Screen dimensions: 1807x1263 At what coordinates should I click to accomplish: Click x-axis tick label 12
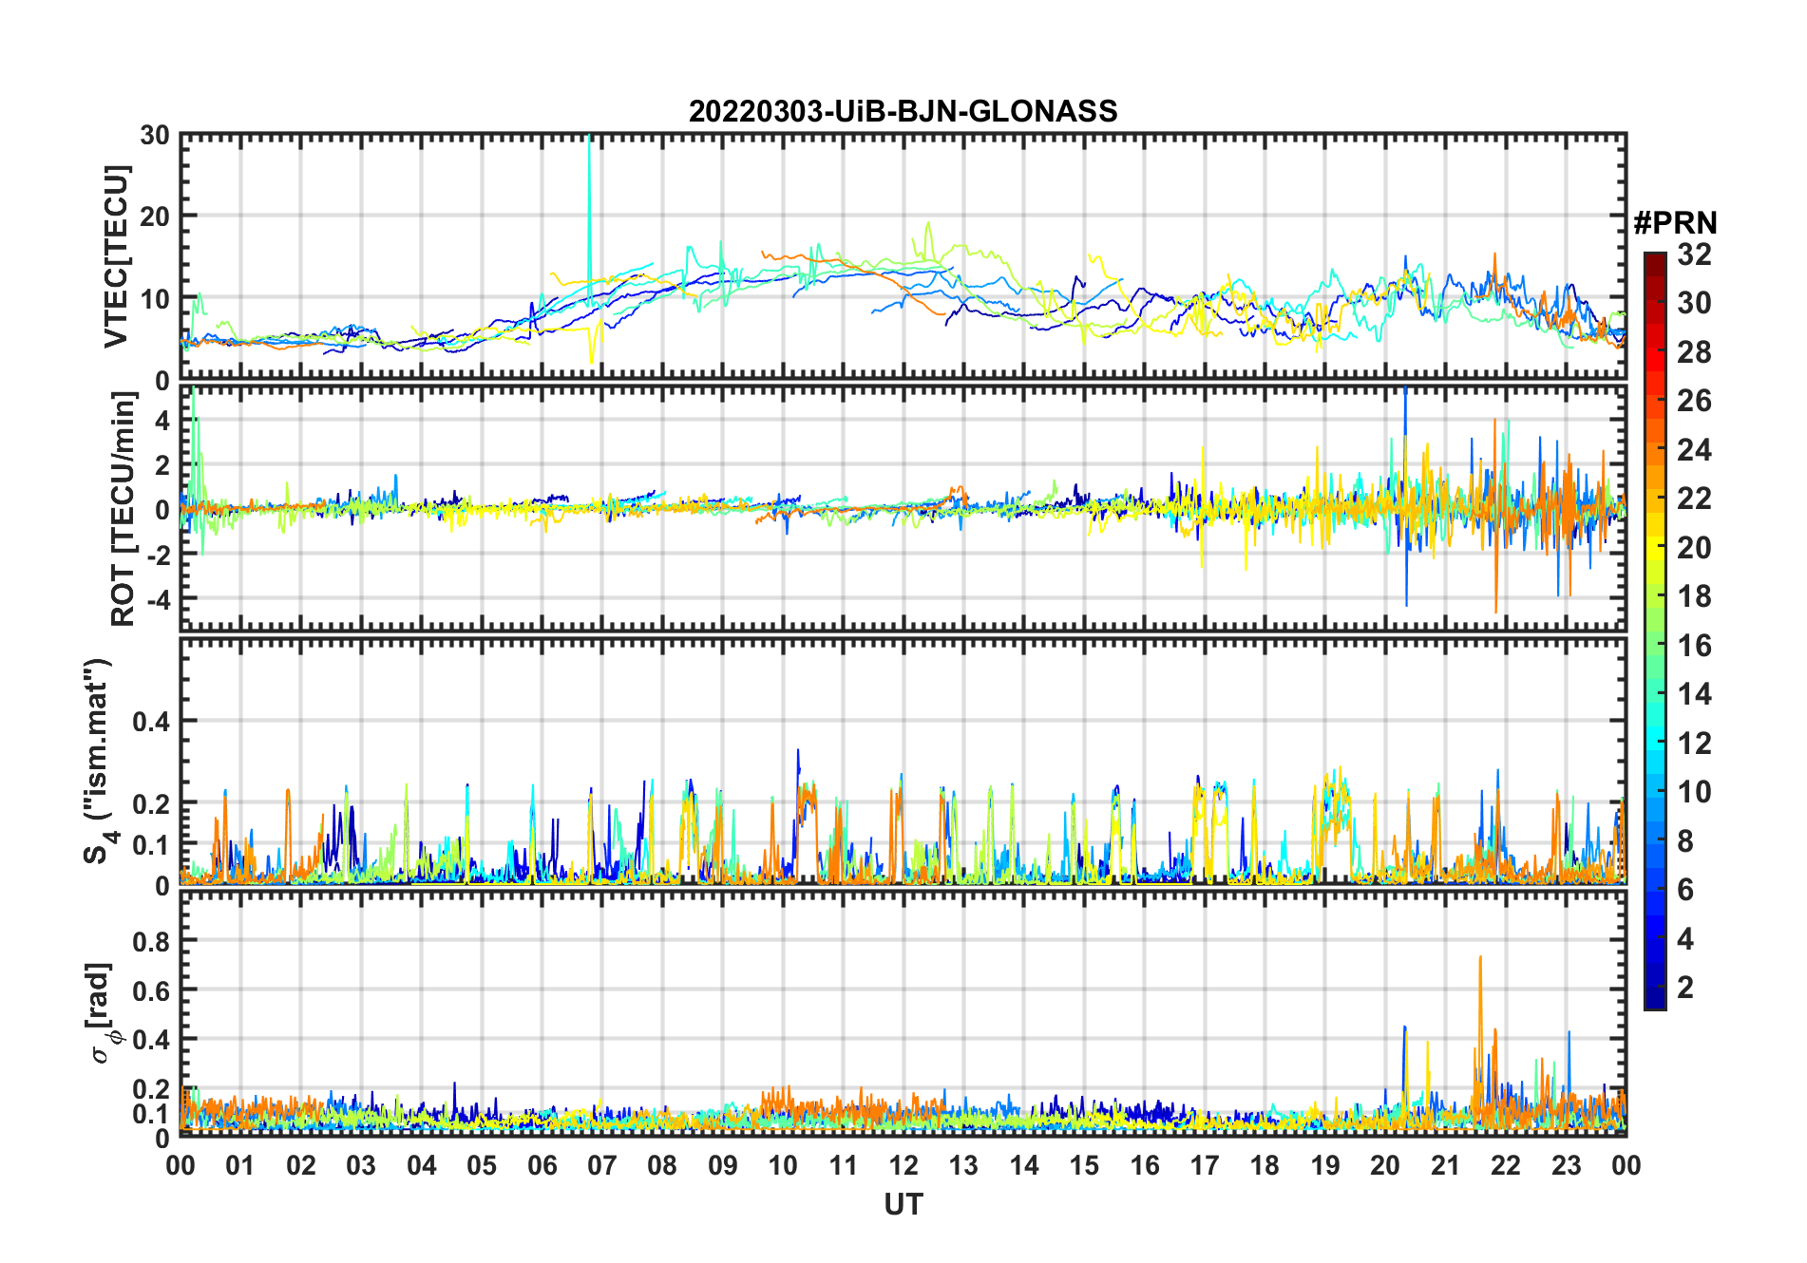[903, 1165]
